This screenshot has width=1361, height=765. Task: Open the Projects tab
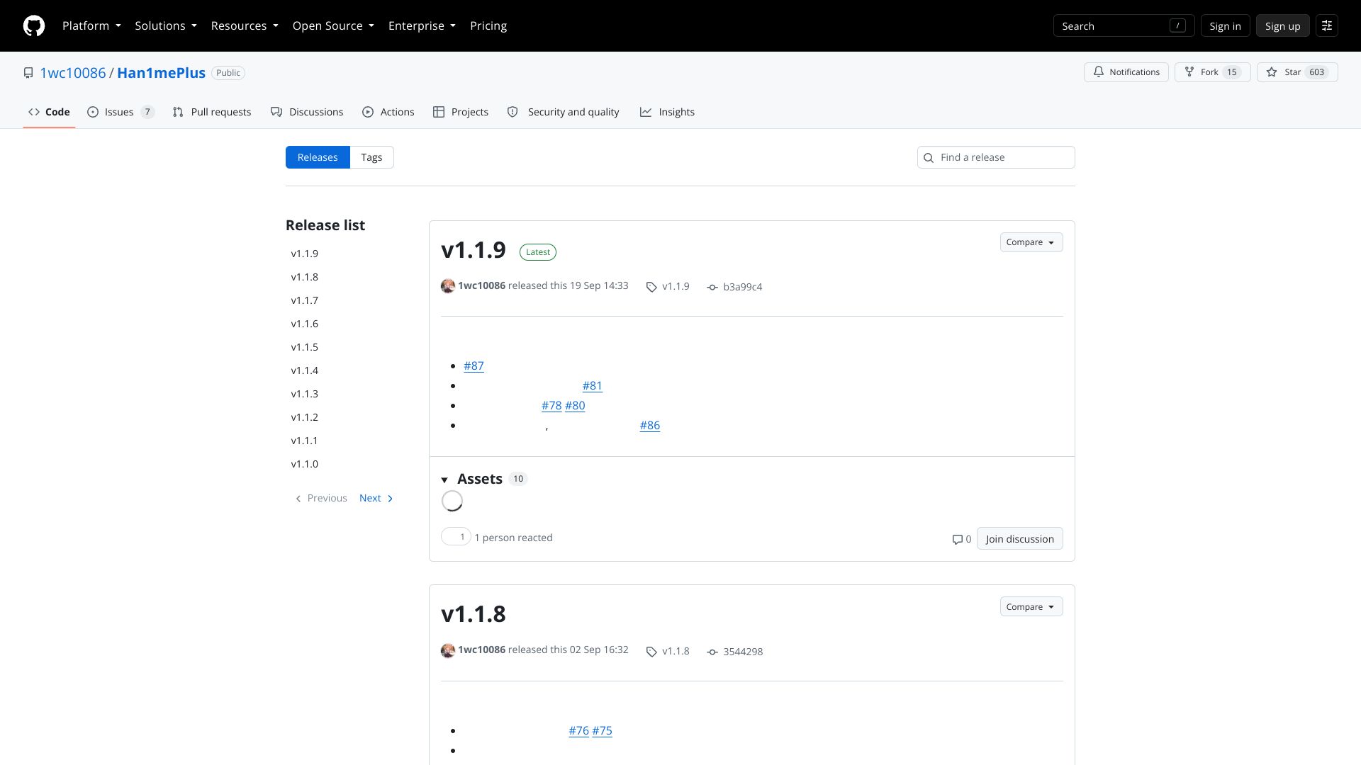(x=461, y=112)
